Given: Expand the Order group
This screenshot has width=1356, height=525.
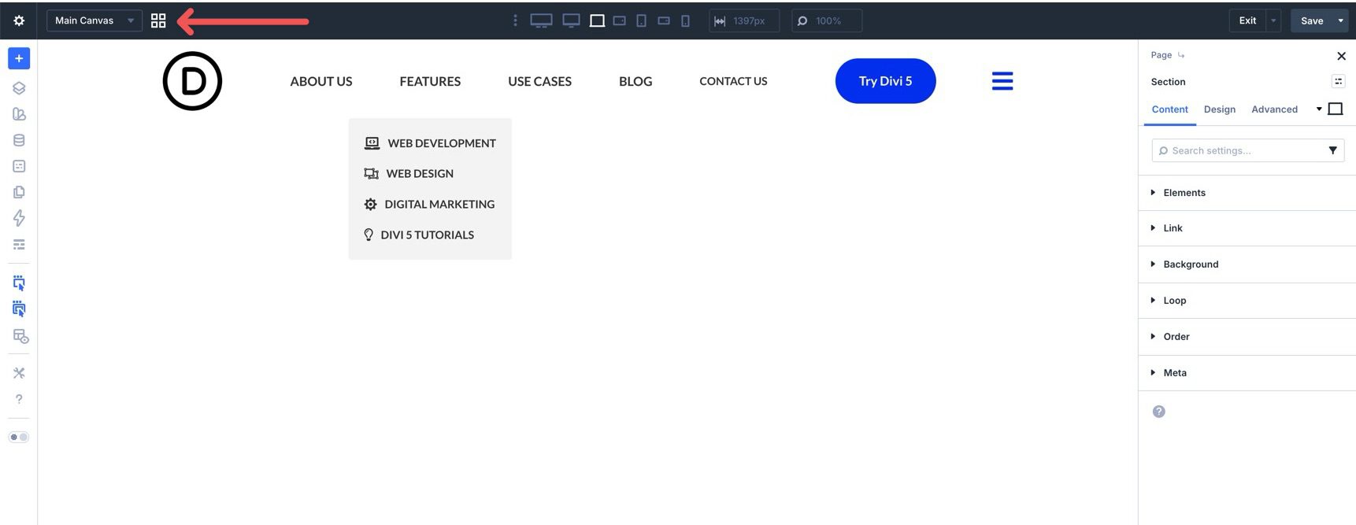Looking at the screenshot, I should pyautogui.click(x=1247, y=337).
